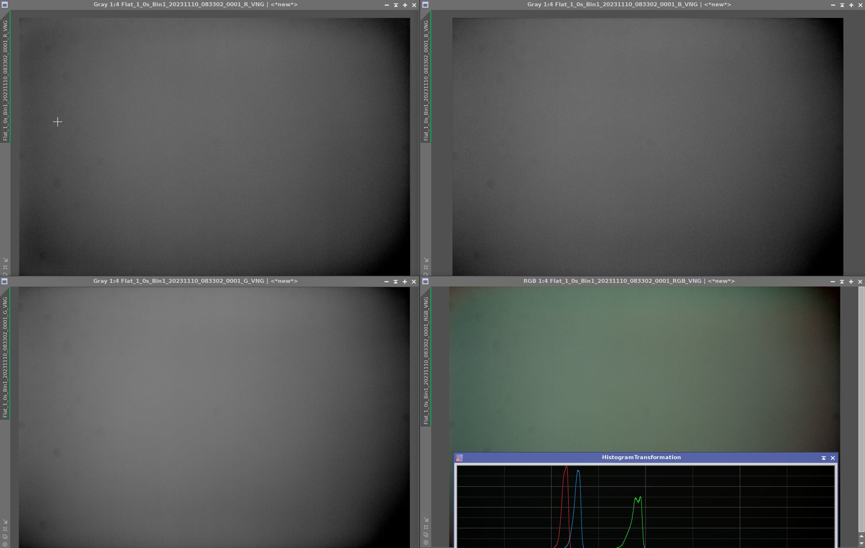This screenshot has width=865, height=548.
Task: Close the HistogramTransformation dialog
Action: coord(833,458)
